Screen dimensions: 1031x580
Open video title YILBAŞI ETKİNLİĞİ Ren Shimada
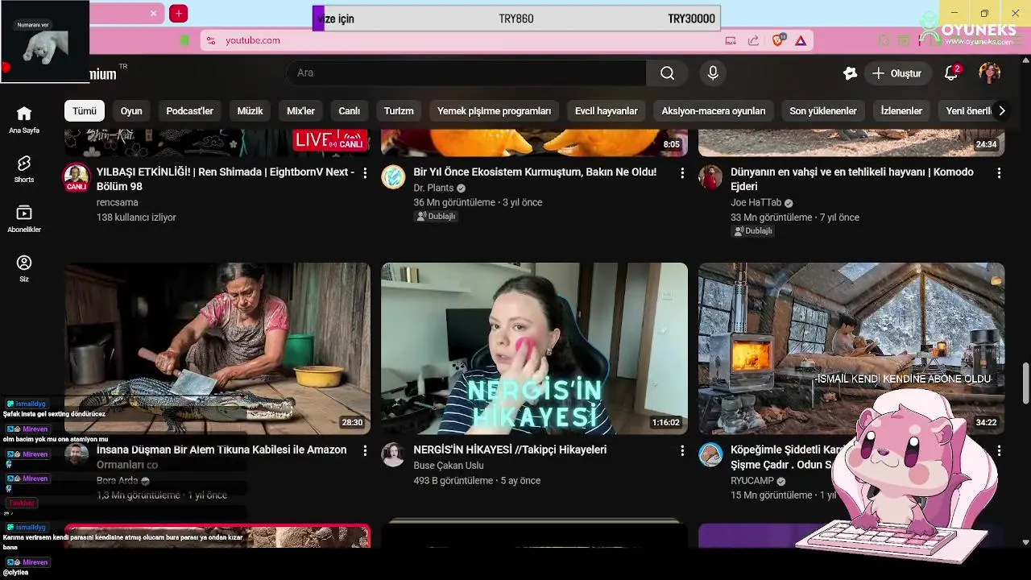(226, 179)
